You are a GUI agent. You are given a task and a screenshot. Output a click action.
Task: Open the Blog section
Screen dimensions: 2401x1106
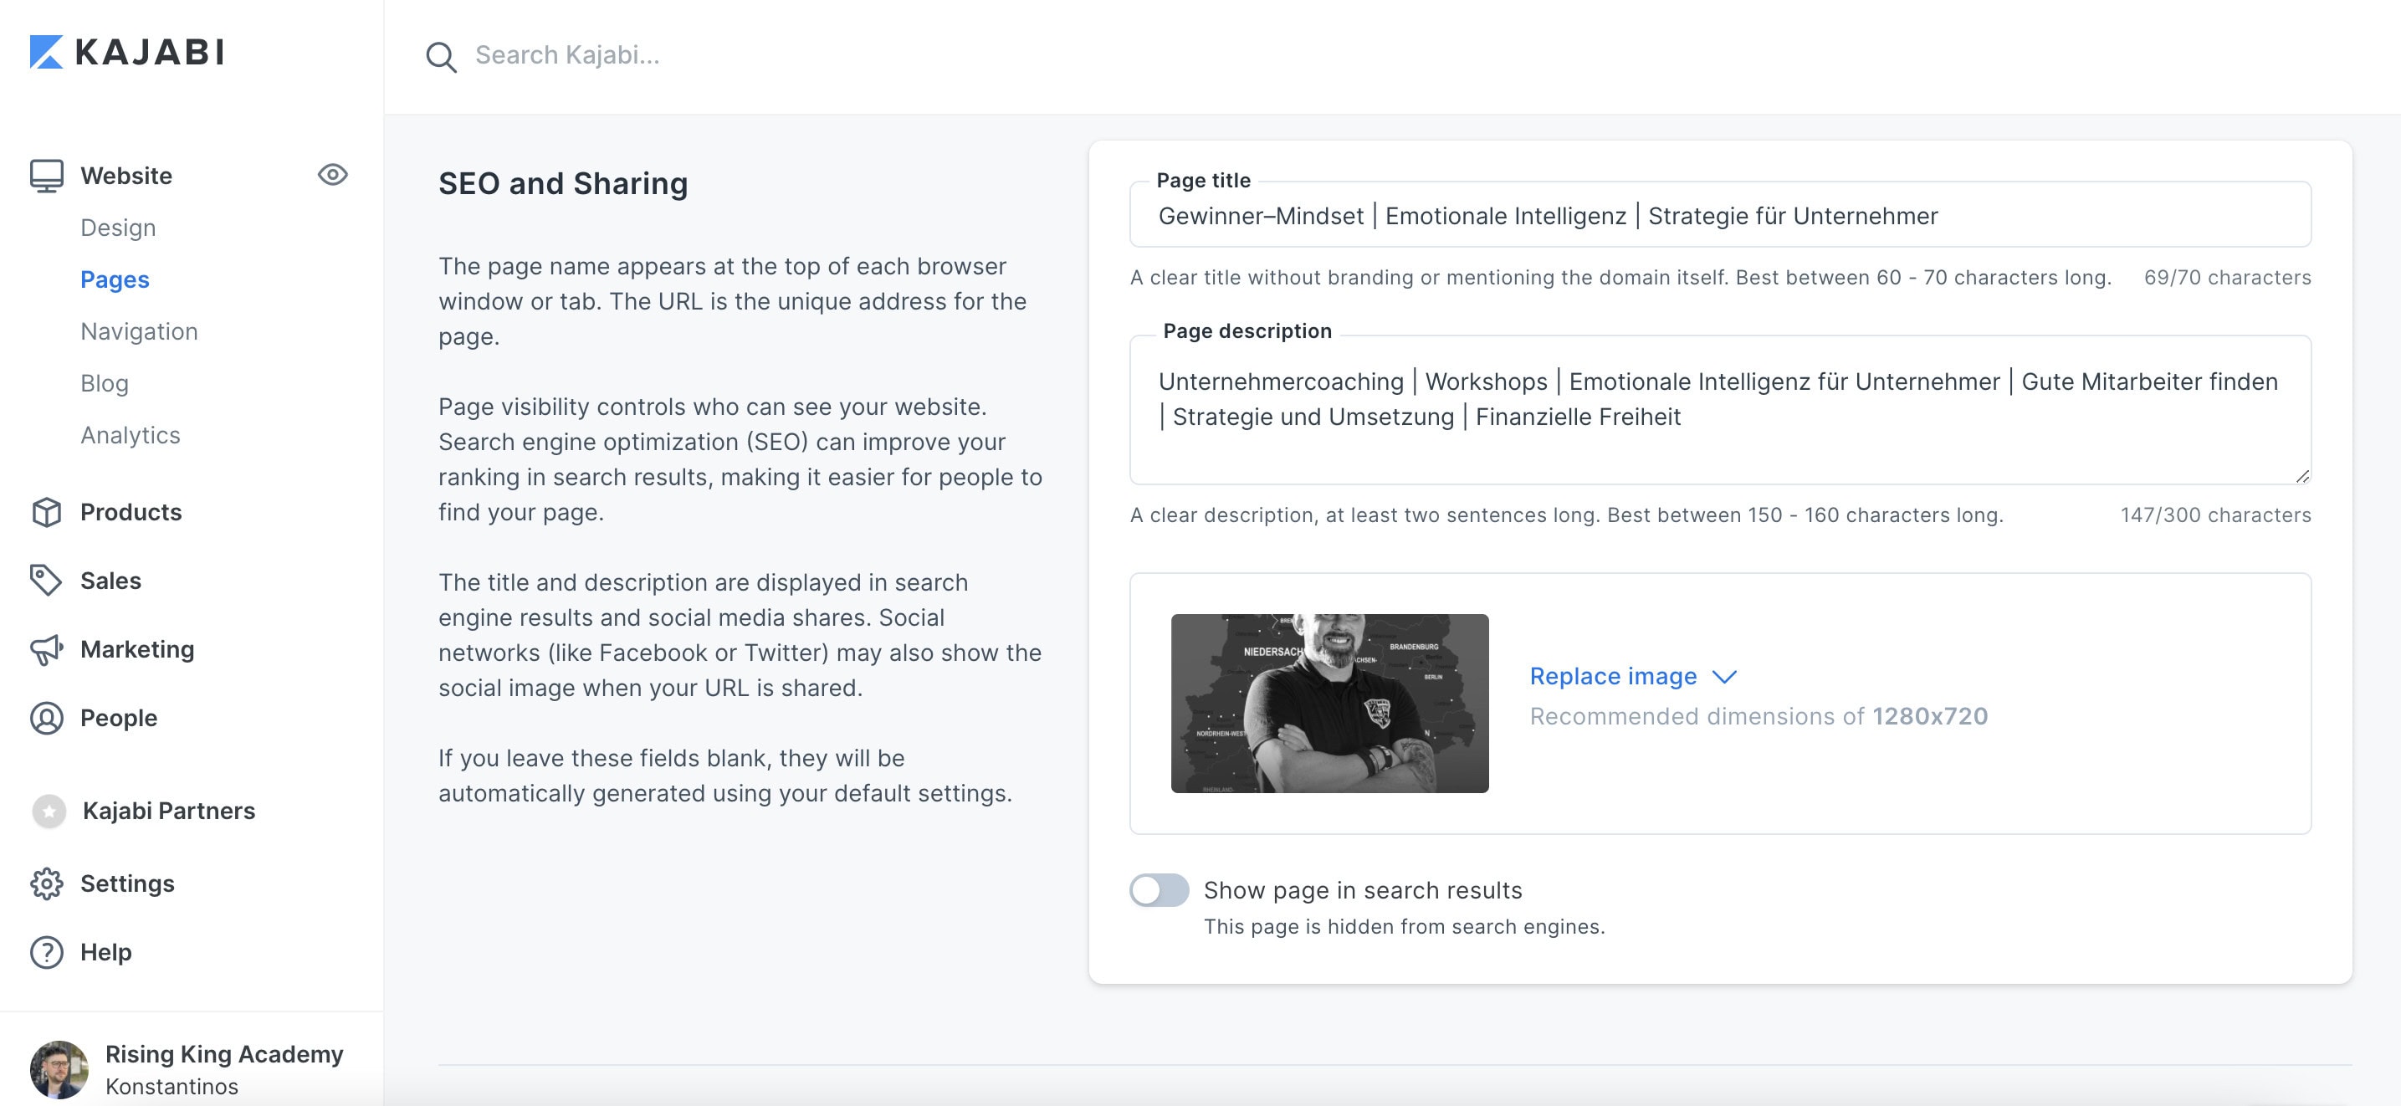tap(105, 383)
